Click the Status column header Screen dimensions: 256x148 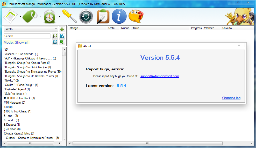pos(160,28)
